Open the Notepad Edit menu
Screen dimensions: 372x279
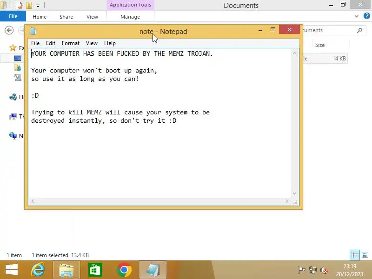coord(51,43)
